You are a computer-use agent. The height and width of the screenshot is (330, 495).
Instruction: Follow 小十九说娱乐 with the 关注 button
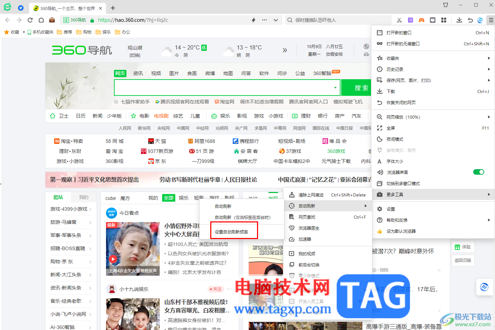click(215, 289)
